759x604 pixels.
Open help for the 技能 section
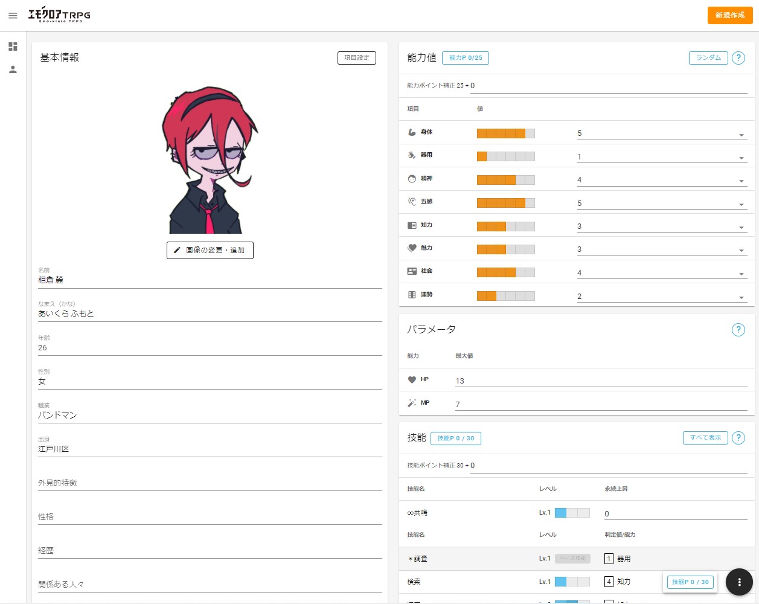(738, 438)
